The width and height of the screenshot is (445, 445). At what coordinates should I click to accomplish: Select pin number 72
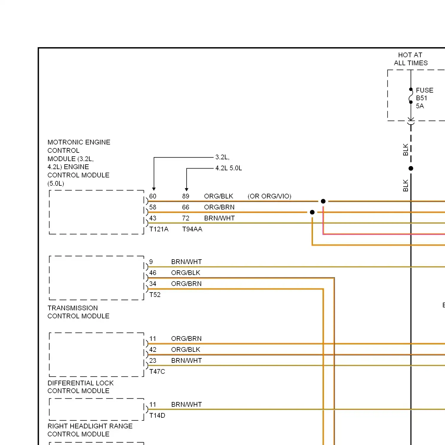pyautogui.click(x=186, y=218)
